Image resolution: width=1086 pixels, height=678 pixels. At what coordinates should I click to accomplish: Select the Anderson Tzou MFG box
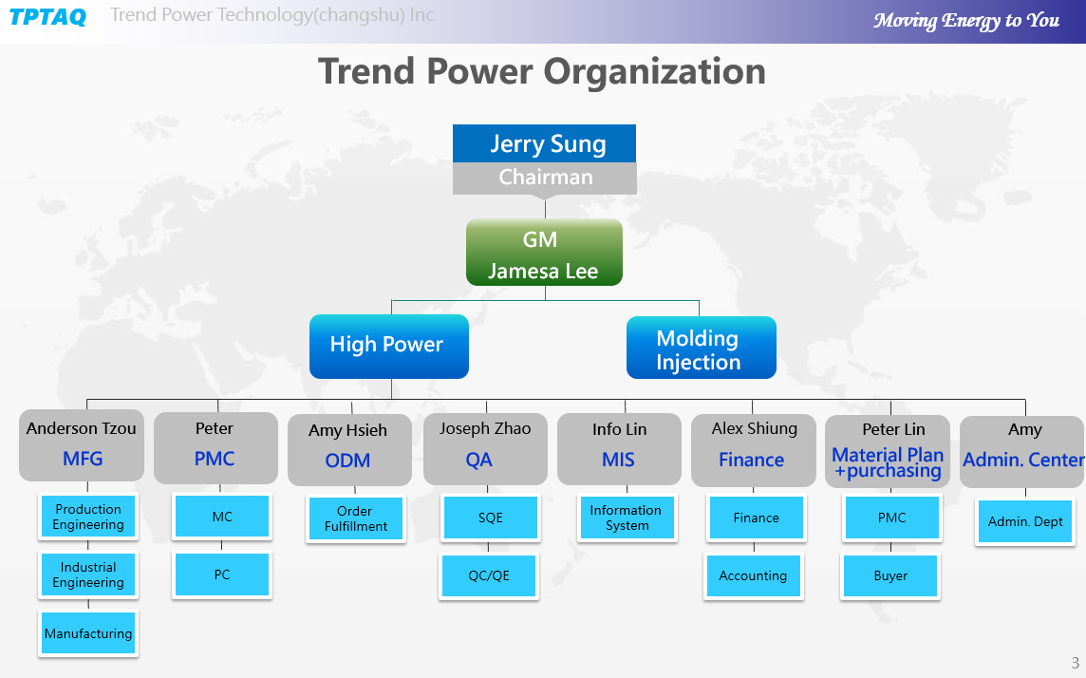(x=82, y=445)
